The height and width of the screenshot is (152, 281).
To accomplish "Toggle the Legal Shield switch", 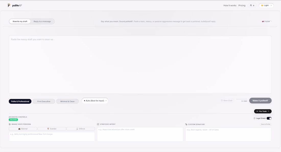I will [x=269, y=118].
